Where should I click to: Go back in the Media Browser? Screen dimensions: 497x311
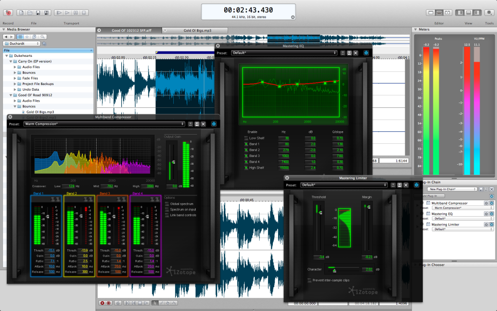(x=6, y=37)
